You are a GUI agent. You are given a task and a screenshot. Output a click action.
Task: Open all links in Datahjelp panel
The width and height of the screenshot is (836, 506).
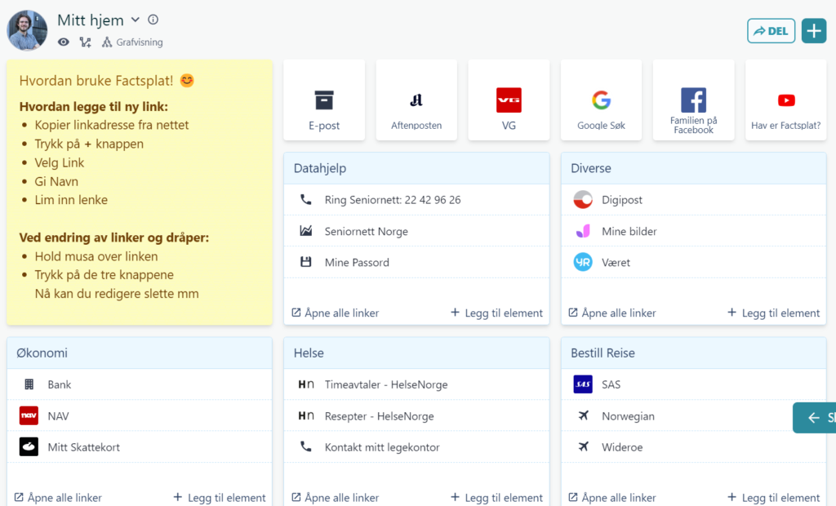336,313
